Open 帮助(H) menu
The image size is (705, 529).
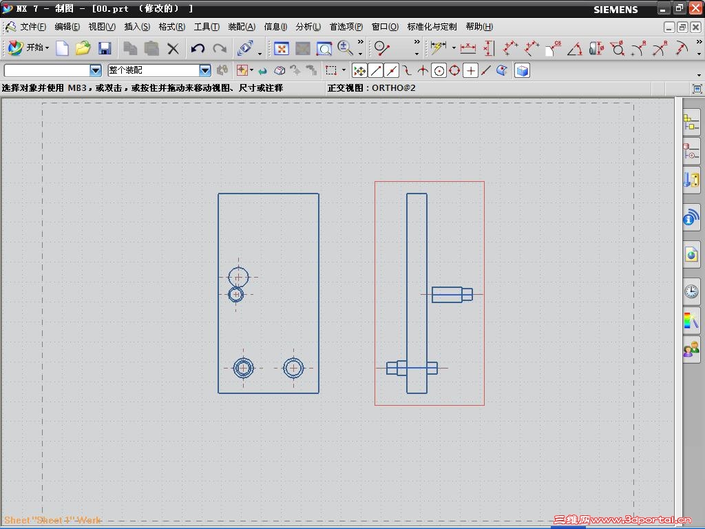tap(479, 27)
